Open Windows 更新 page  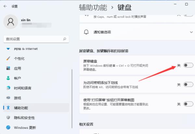point(36,128)
